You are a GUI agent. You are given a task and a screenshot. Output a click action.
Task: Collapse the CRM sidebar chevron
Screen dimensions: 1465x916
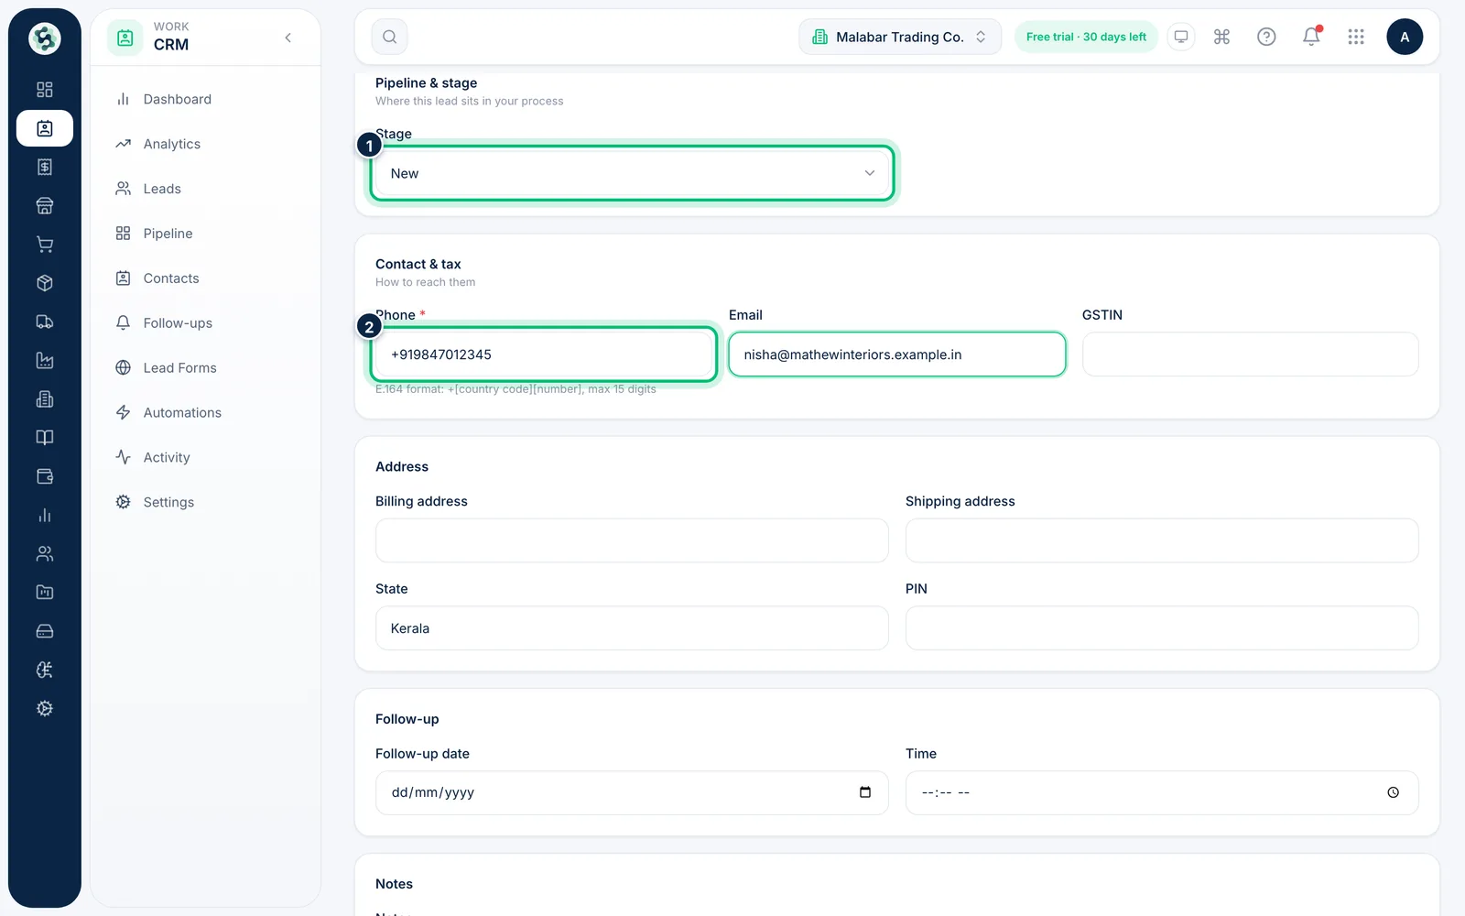[288, 38]
